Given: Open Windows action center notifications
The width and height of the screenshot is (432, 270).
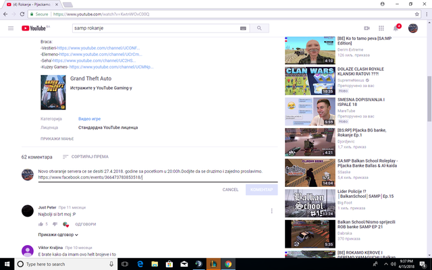Looking at the screenshot, I should click(x=423, y=264).
